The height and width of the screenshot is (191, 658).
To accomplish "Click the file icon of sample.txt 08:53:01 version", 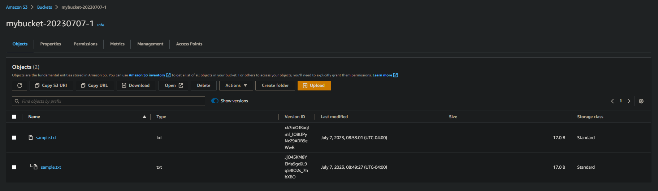I will point(31,137).
